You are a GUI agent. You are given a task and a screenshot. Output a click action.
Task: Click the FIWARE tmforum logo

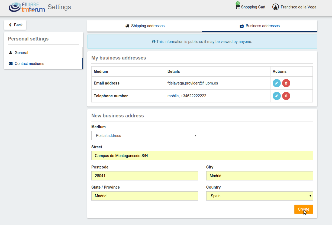coord(27,7)
